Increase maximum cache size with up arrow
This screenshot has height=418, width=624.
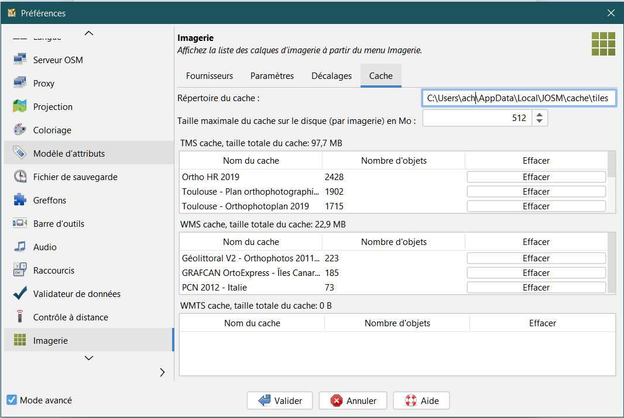540,115
